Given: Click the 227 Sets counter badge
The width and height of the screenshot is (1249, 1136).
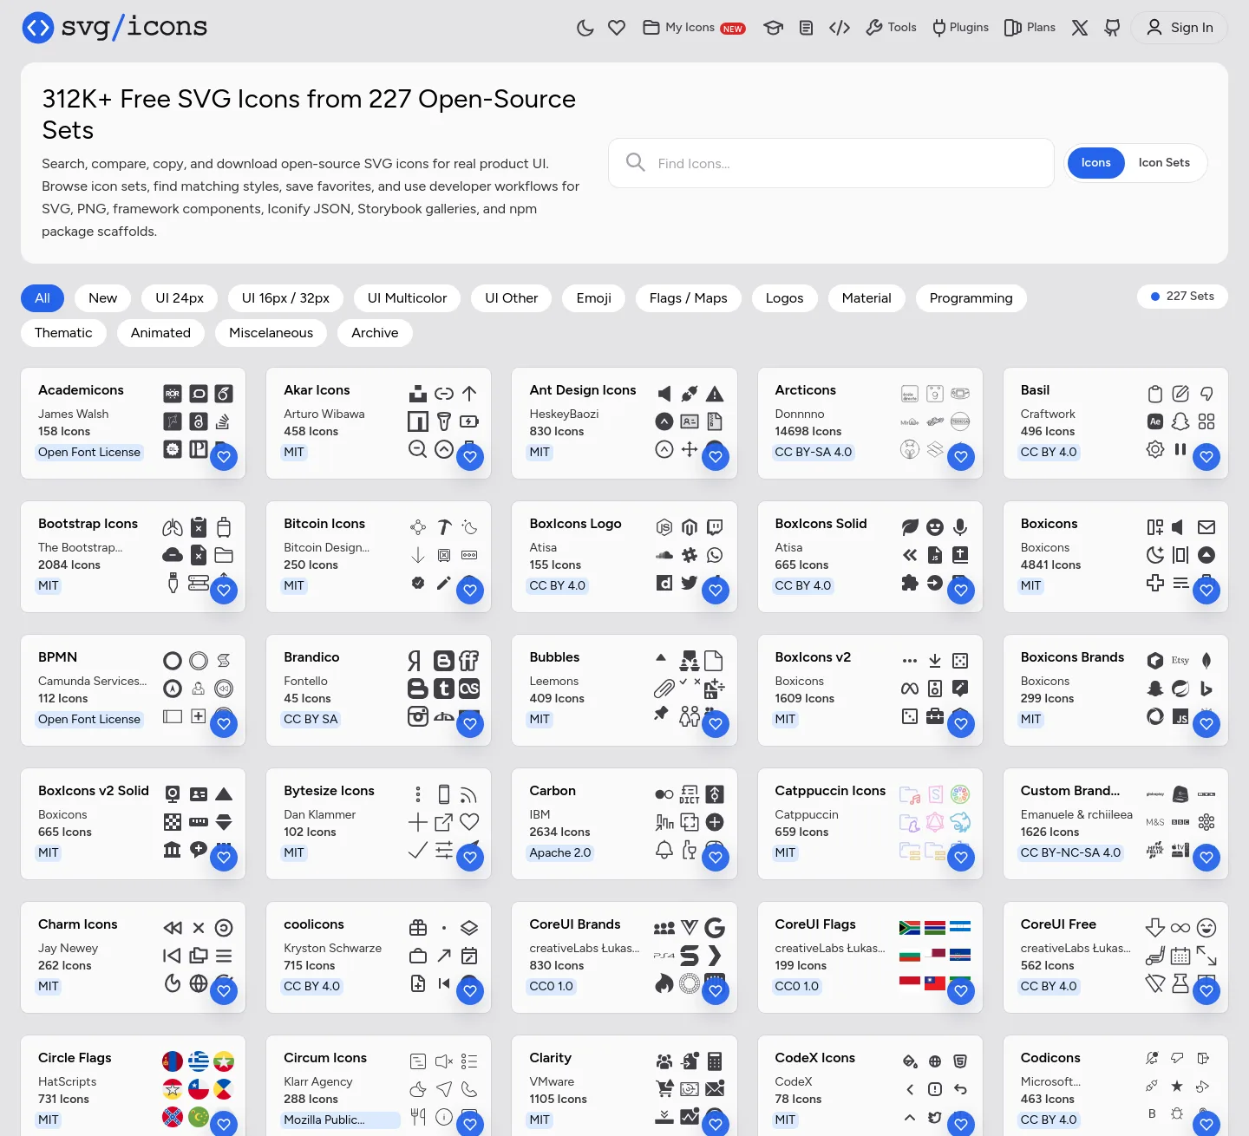Looking at the screenshot, I should pos(1182,297).
